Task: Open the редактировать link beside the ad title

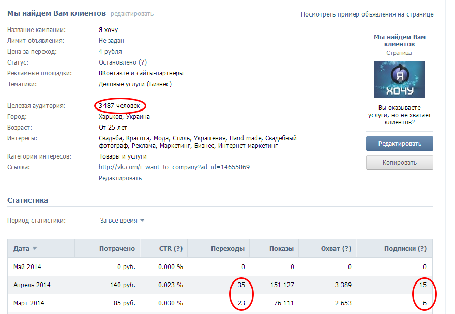Action: (x=132, y=14)
